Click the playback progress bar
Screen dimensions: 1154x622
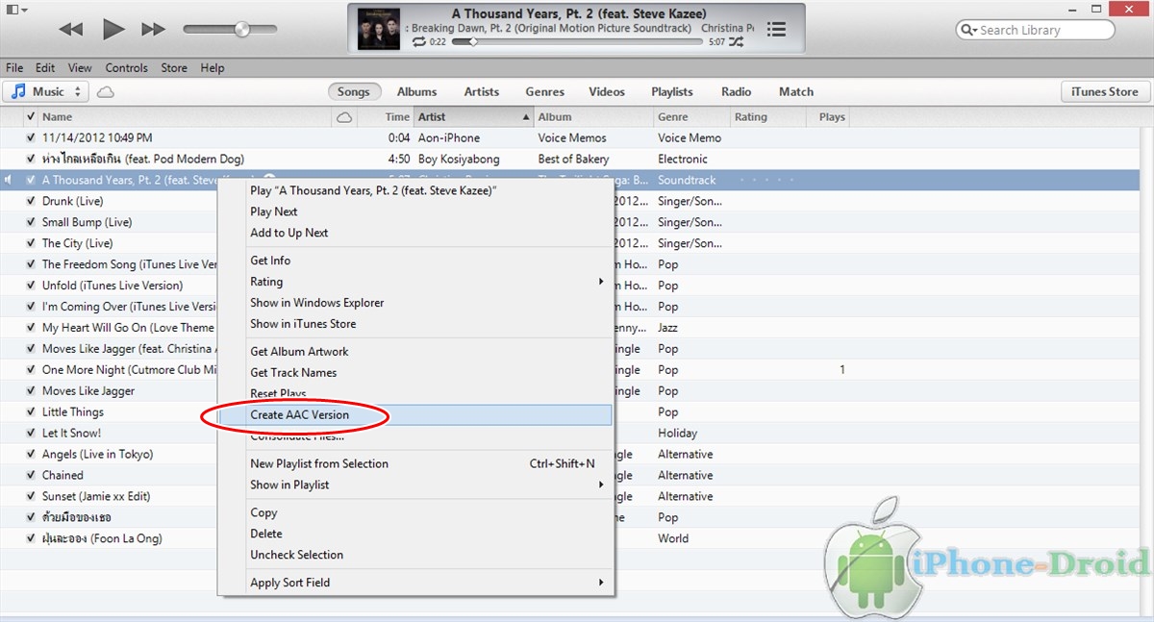575,42
